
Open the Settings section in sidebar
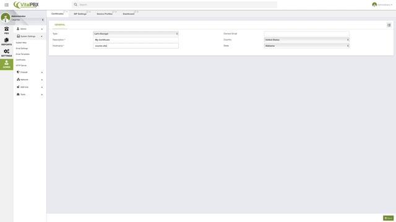7,53
